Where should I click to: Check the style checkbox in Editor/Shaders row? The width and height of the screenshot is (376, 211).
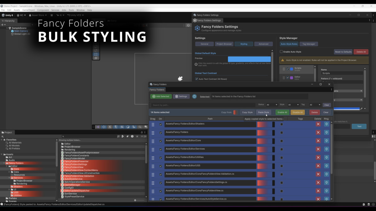(282, 124)
